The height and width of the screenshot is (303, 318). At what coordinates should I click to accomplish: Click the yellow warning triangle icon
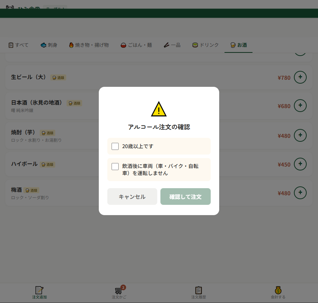tap(159, 109)
